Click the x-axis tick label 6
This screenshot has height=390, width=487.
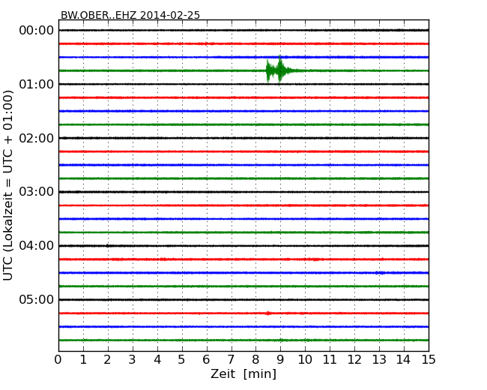tap(206, 360)
